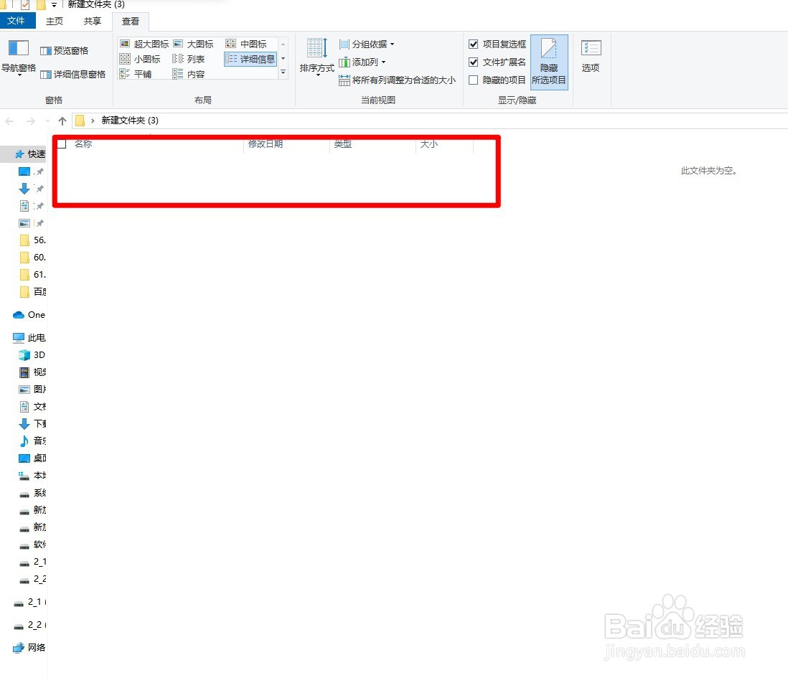Open the 预览窗格 (preview pane)
Viewport: 788px width, 678px height.
tap(66, 50)
